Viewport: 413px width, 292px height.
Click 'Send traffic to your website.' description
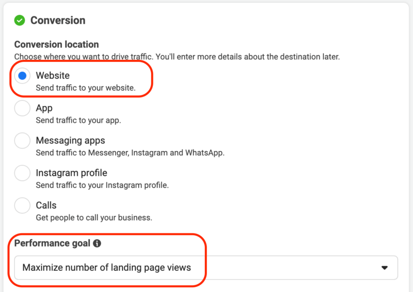coord(86,88)
